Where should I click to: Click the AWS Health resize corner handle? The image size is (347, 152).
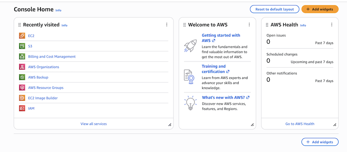pos(335,125)
